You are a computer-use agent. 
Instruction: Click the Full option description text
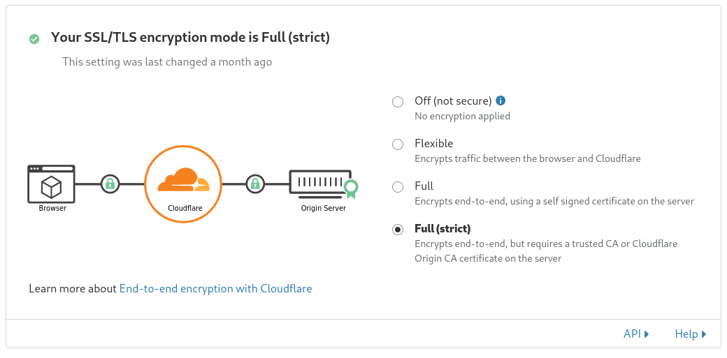pyautogui.click(x=554, y=202)
